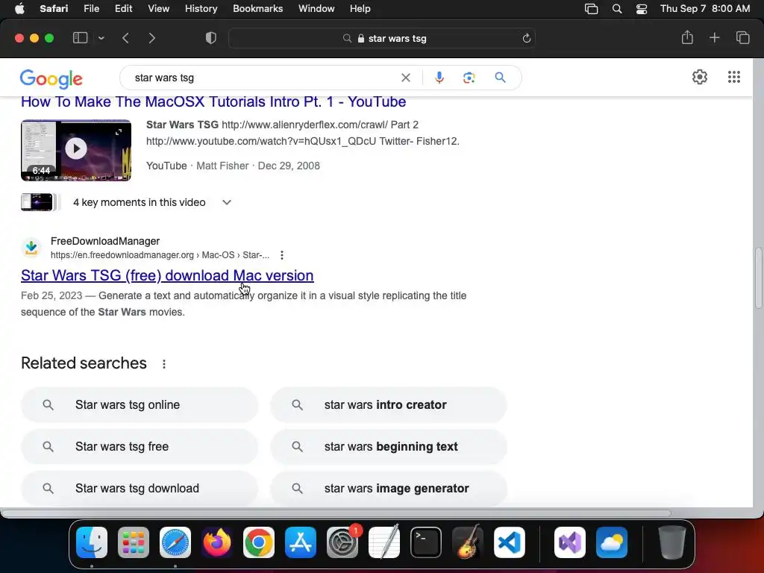Open the Share menu in Safari toolbar

click(687, 37)
